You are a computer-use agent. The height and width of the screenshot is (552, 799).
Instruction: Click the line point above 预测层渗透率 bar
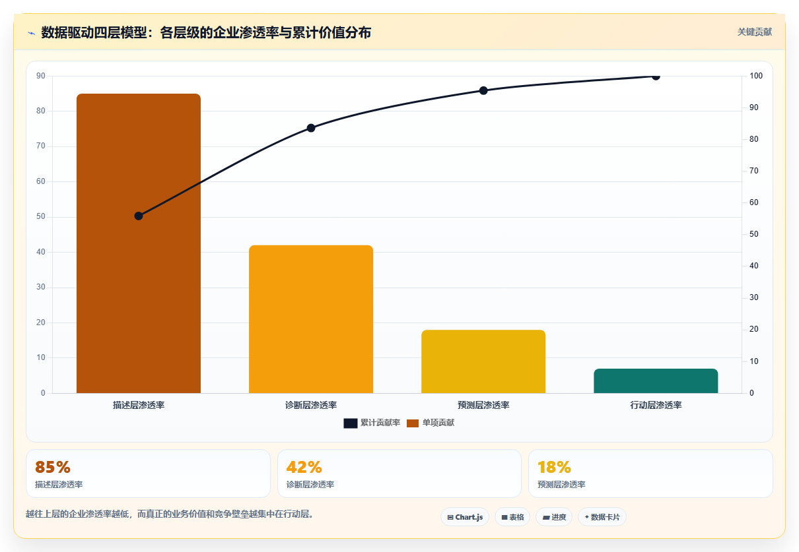(x=483, y=90)
